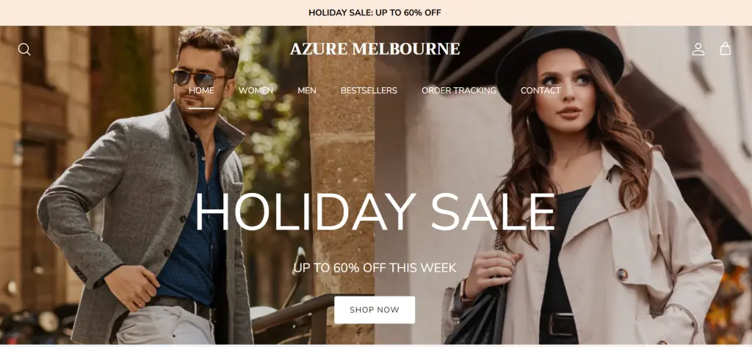The image size is (752, 347).
Task: Select Order Tracking in the navigation
Action: click(x=459, y=90)
